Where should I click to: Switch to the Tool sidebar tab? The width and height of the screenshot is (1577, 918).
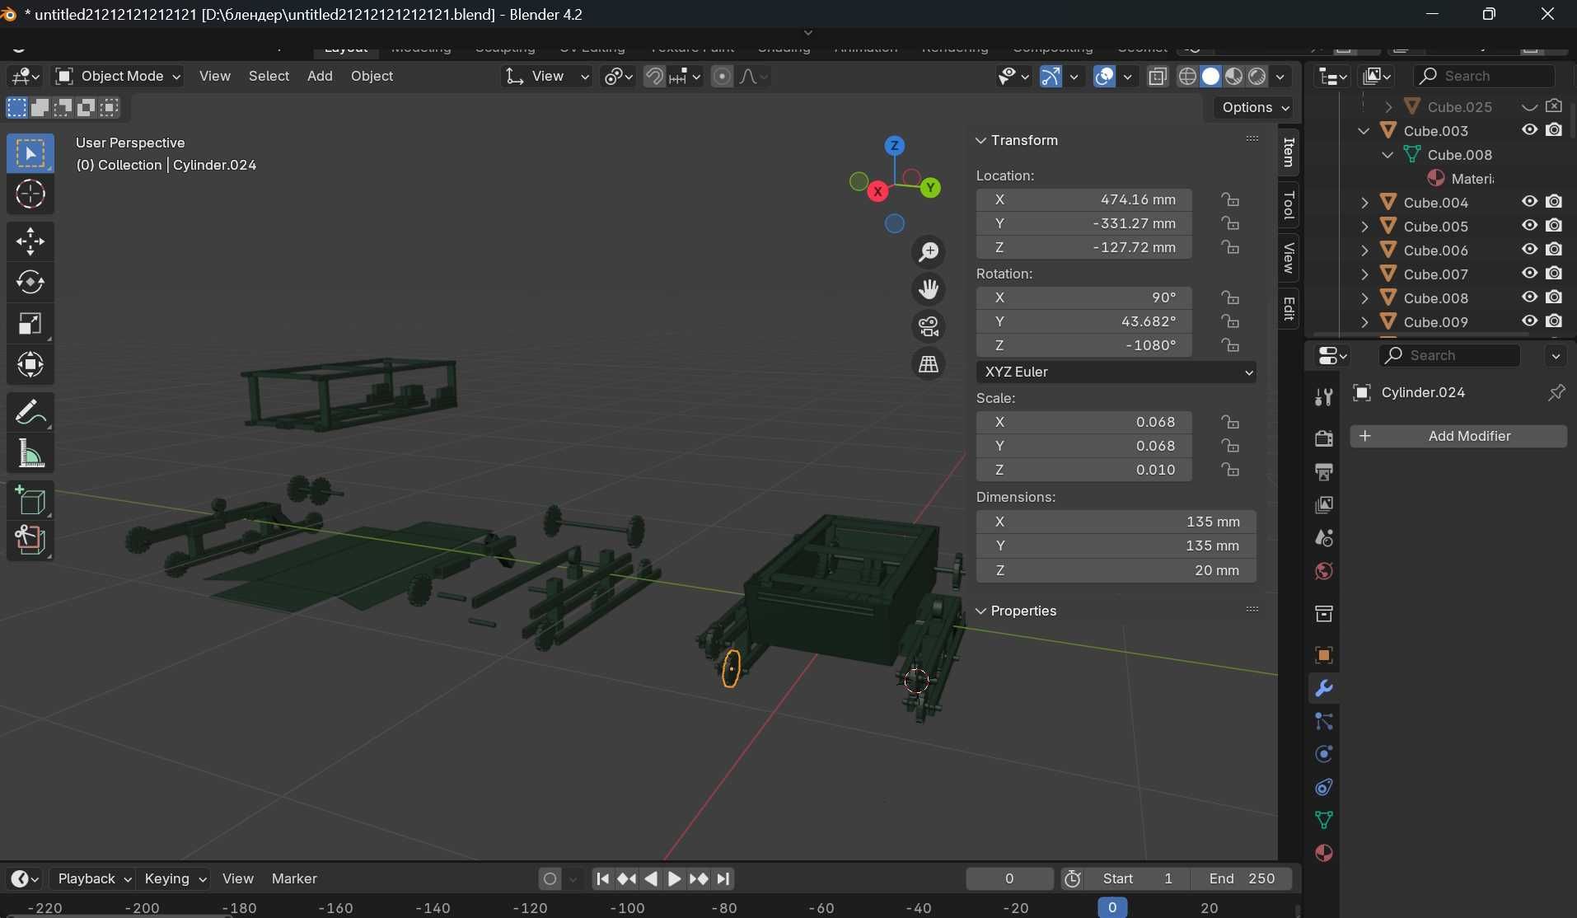[1289, 204]
